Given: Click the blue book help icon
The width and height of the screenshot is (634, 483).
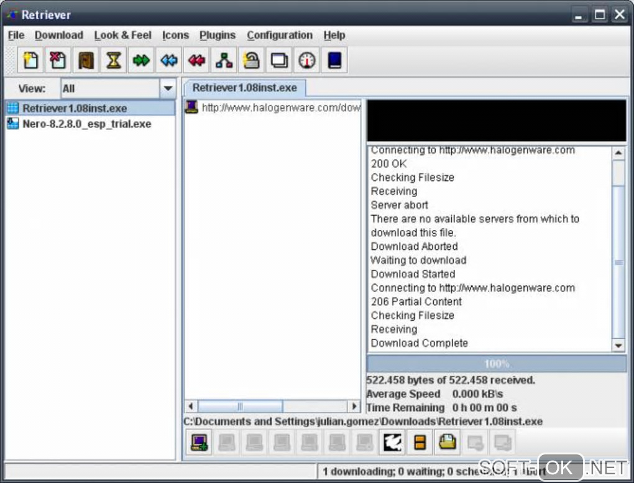Looking at the screenshot, I should [334, 61].
